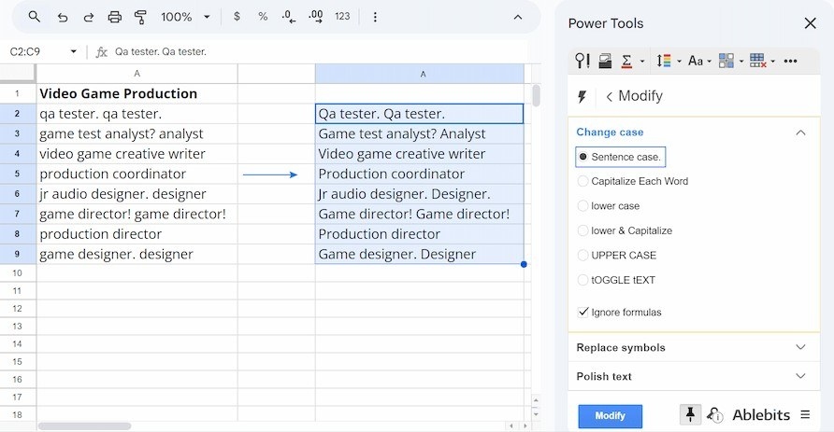This screenshot has width=834, height=432.
Task: Format cells as percent
Action: pos(263,17)
